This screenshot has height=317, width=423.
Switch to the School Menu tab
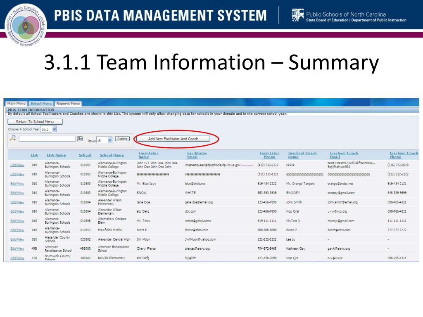[x=41, y=104]
